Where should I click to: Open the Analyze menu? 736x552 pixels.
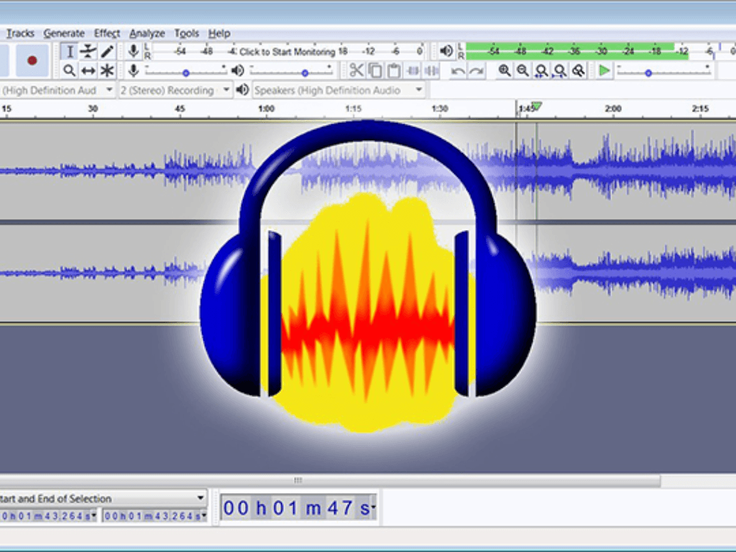(x=147, y=33)
